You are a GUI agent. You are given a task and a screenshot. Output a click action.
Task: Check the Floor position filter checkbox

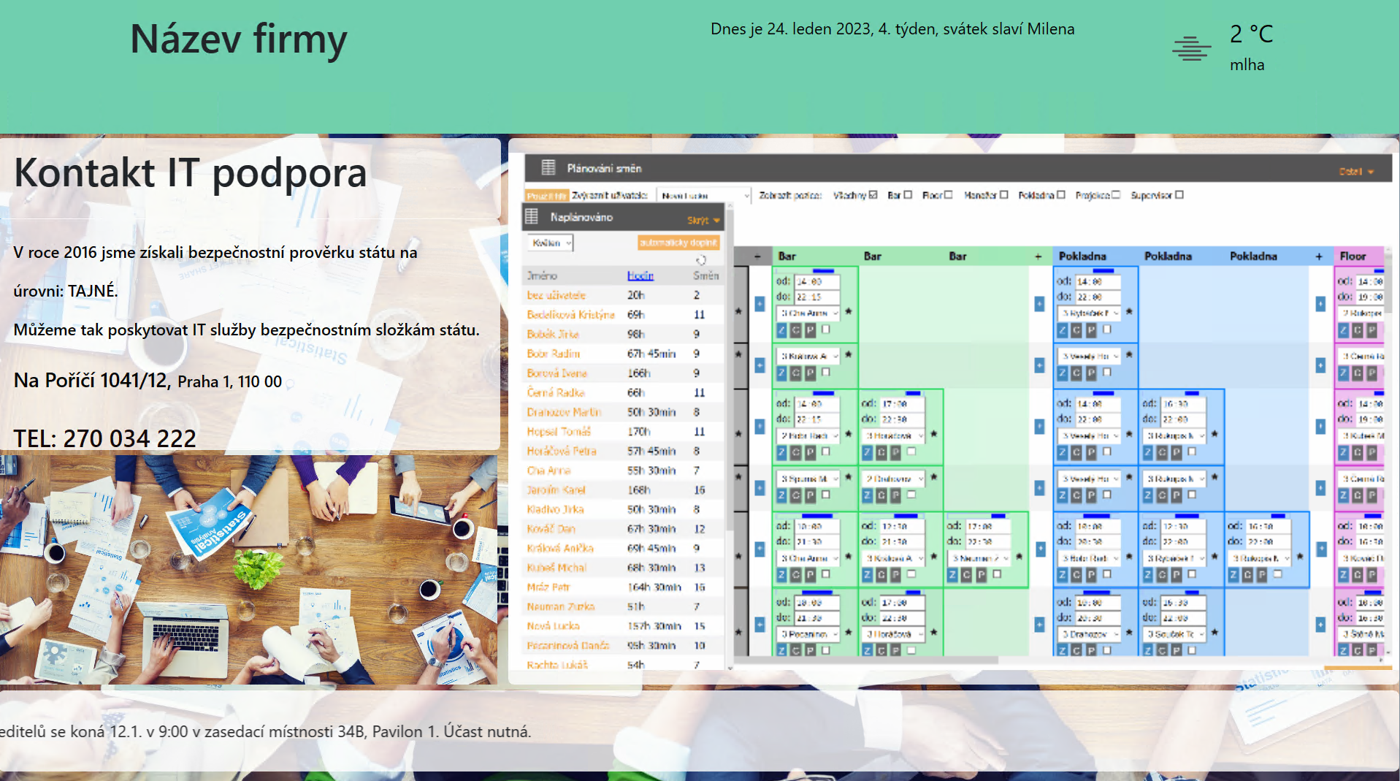[x=948, y=195]
